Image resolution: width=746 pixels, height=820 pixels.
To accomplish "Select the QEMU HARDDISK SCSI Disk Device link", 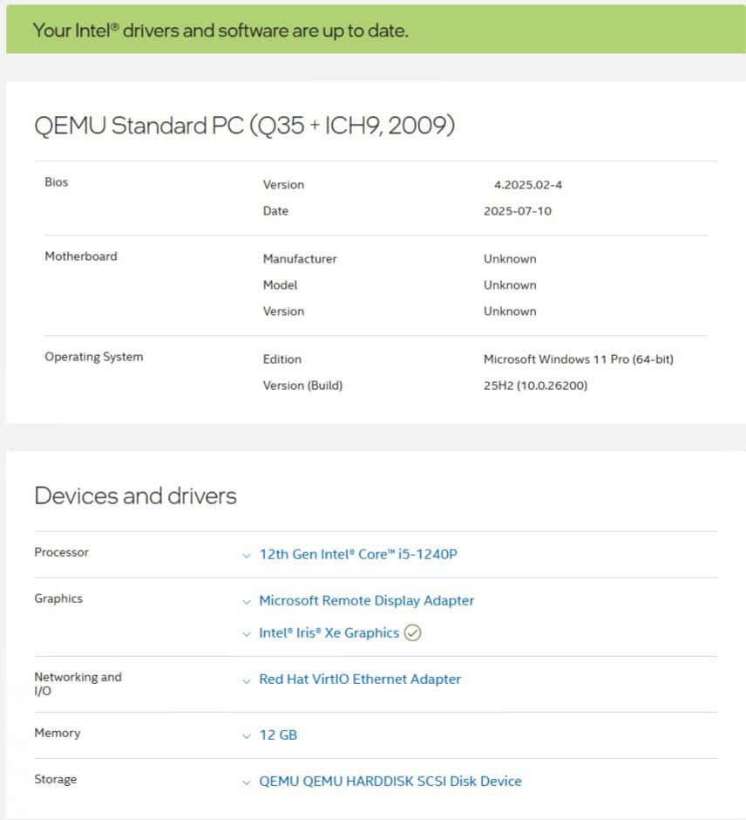I will [390, 782].
